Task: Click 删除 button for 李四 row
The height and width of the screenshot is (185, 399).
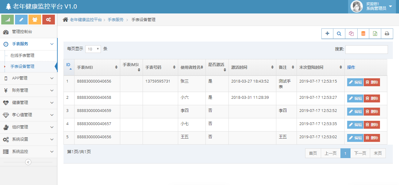Action: click(x=372, y=112)
